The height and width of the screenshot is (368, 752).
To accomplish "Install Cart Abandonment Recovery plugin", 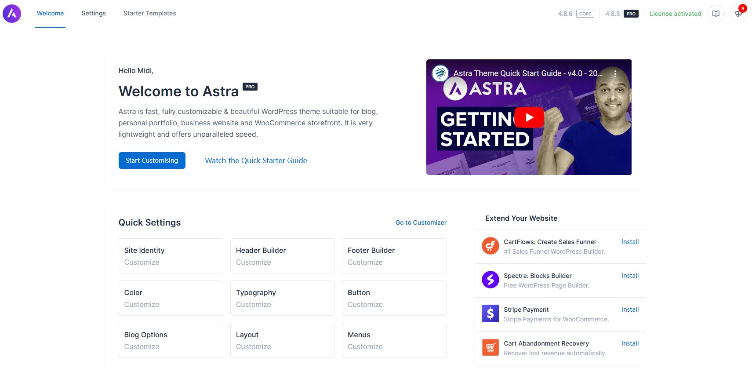I will point(630,343).
